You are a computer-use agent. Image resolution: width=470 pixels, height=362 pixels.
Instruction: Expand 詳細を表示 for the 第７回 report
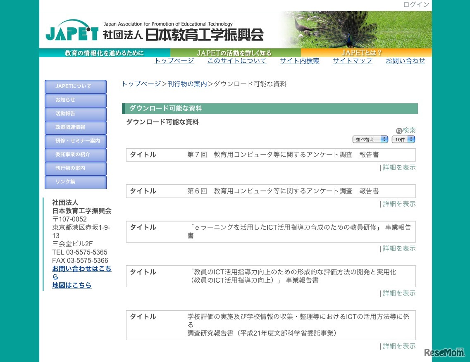tap(399, 167)
